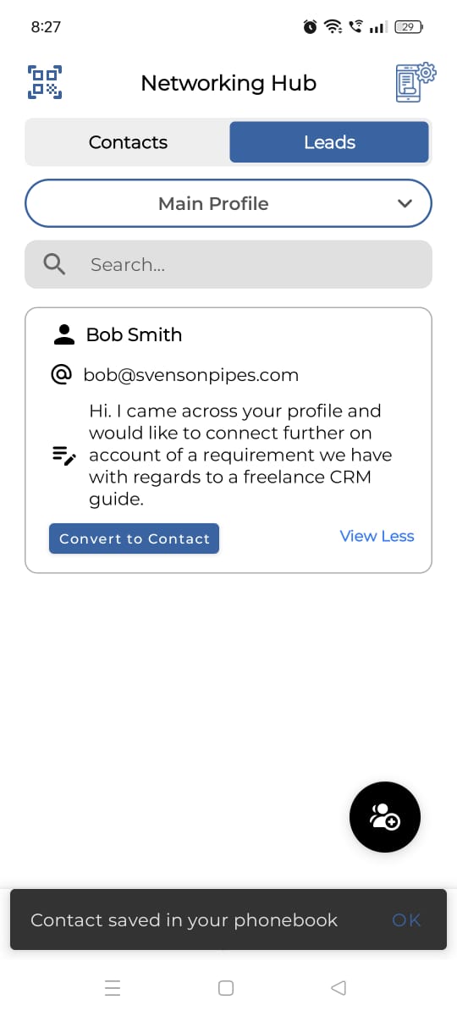Open the phone settings gear icon
The image size is (457, 1016).
point(416,82)
